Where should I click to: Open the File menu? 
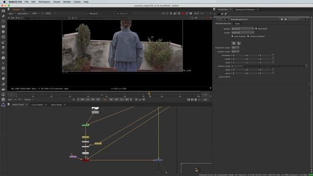[x=26, y=2]
